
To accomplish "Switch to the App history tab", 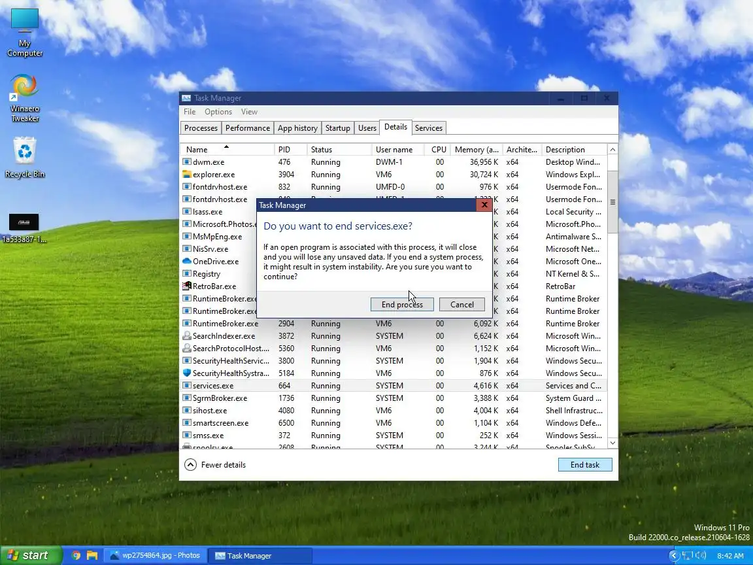I will [x=297, y=128].
